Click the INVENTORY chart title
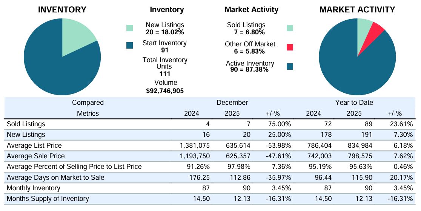The height and width of the screenshot is (211, 421). [62, 10]
